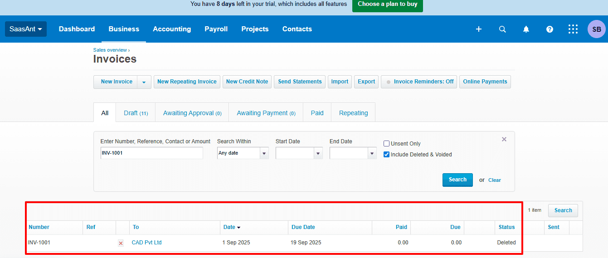
Task: Open the Search Within date dropdown
Action: pos(264,153)
